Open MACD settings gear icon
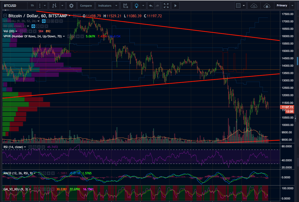The image size is (299, 202). pyautogui.click(x=44, y=173)
